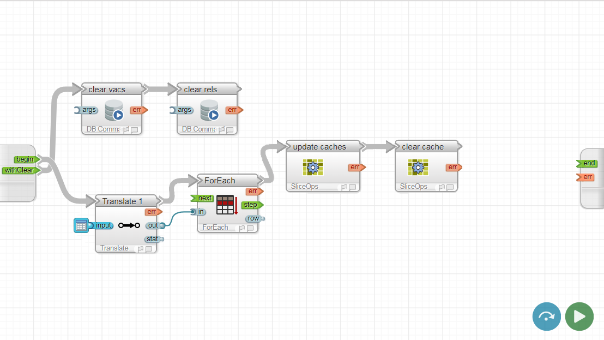The height and width of the screenshot is (340, 604).
Task: Click the row output port on ForEach
Action: click(x=254, y=219)
